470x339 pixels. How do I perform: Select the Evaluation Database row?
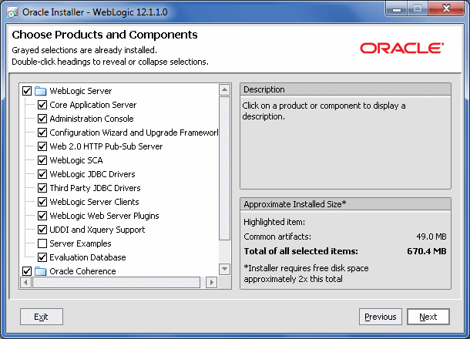(88, 257)
